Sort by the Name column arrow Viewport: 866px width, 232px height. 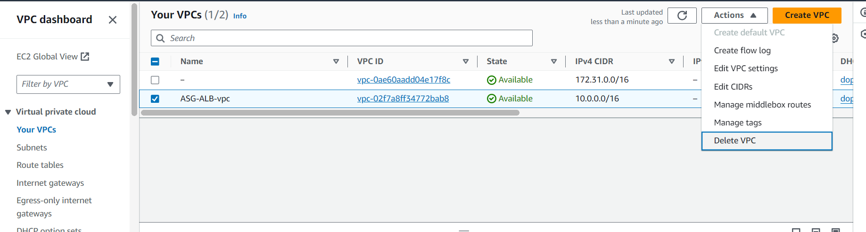(x=336, y=61)
